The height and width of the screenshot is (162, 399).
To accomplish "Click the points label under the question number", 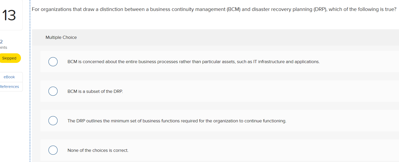I will pos(3,47).
